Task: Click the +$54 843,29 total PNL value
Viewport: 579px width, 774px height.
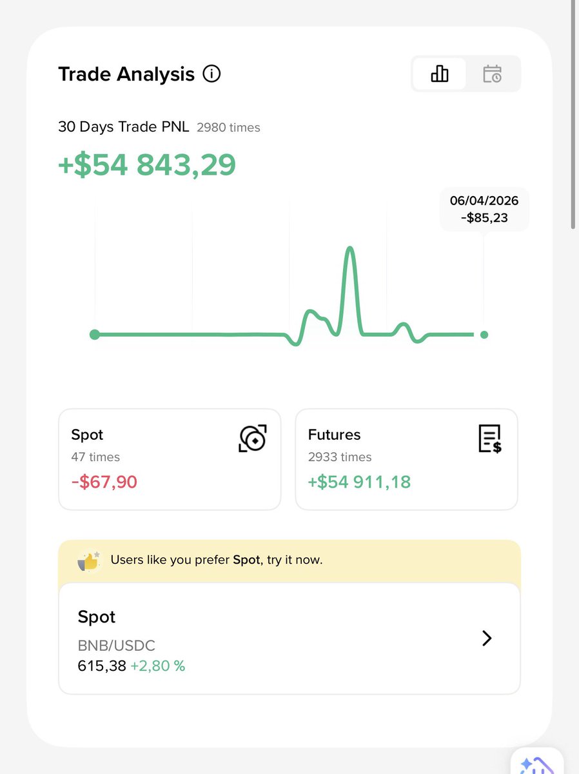Action: [x=147, y=165]
